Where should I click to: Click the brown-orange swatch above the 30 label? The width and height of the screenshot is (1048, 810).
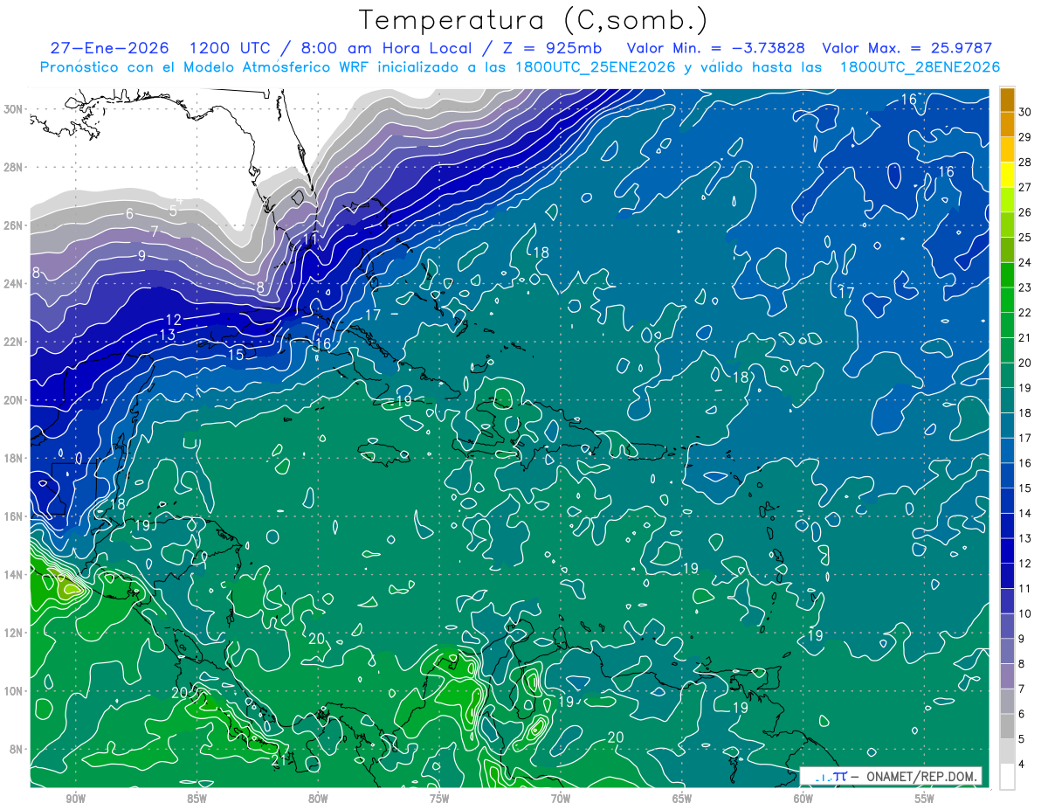1008,100
